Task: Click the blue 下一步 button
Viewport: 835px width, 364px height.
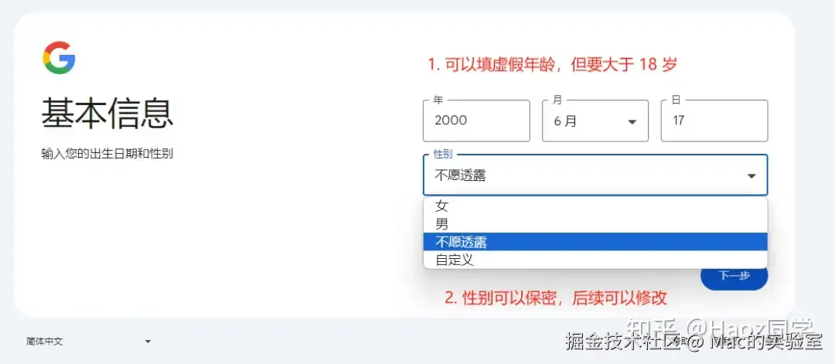Action: [x=734, y=276]
